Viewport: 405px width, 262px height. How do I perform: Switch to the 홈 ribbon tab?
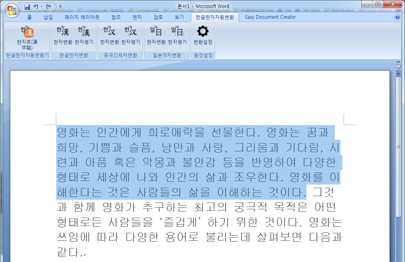coord(29,17)
